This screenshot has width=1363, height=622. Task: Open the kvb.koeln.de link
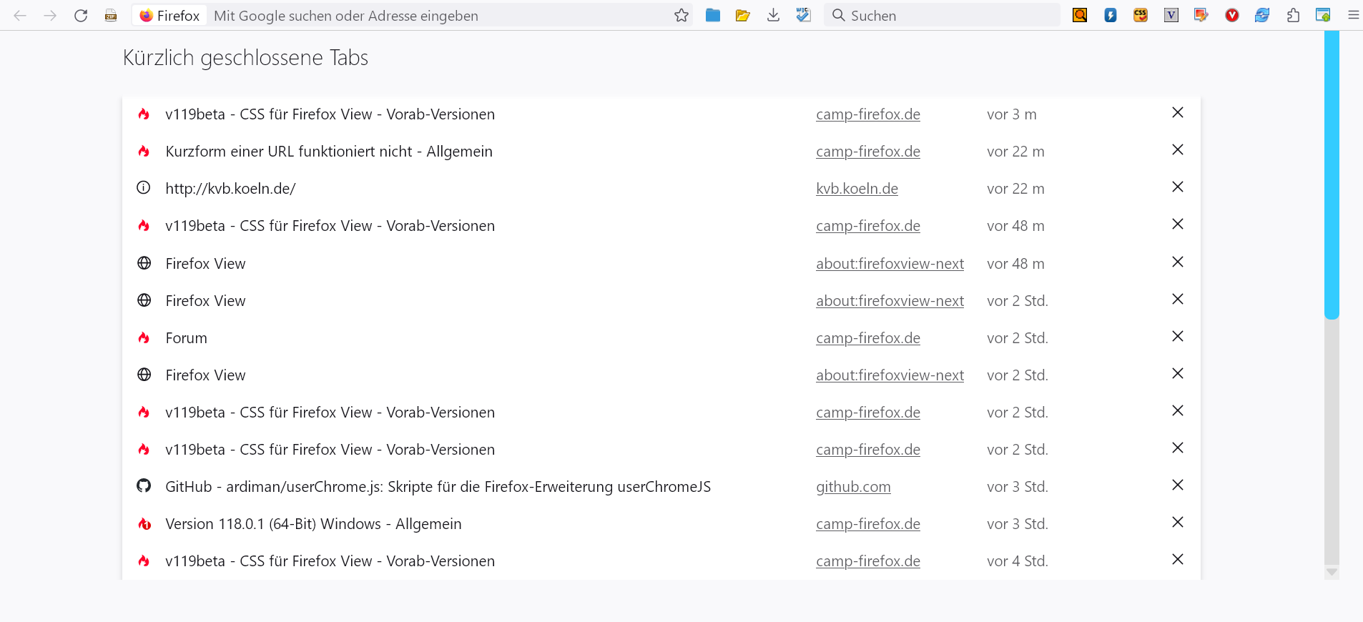pos(857,189)
